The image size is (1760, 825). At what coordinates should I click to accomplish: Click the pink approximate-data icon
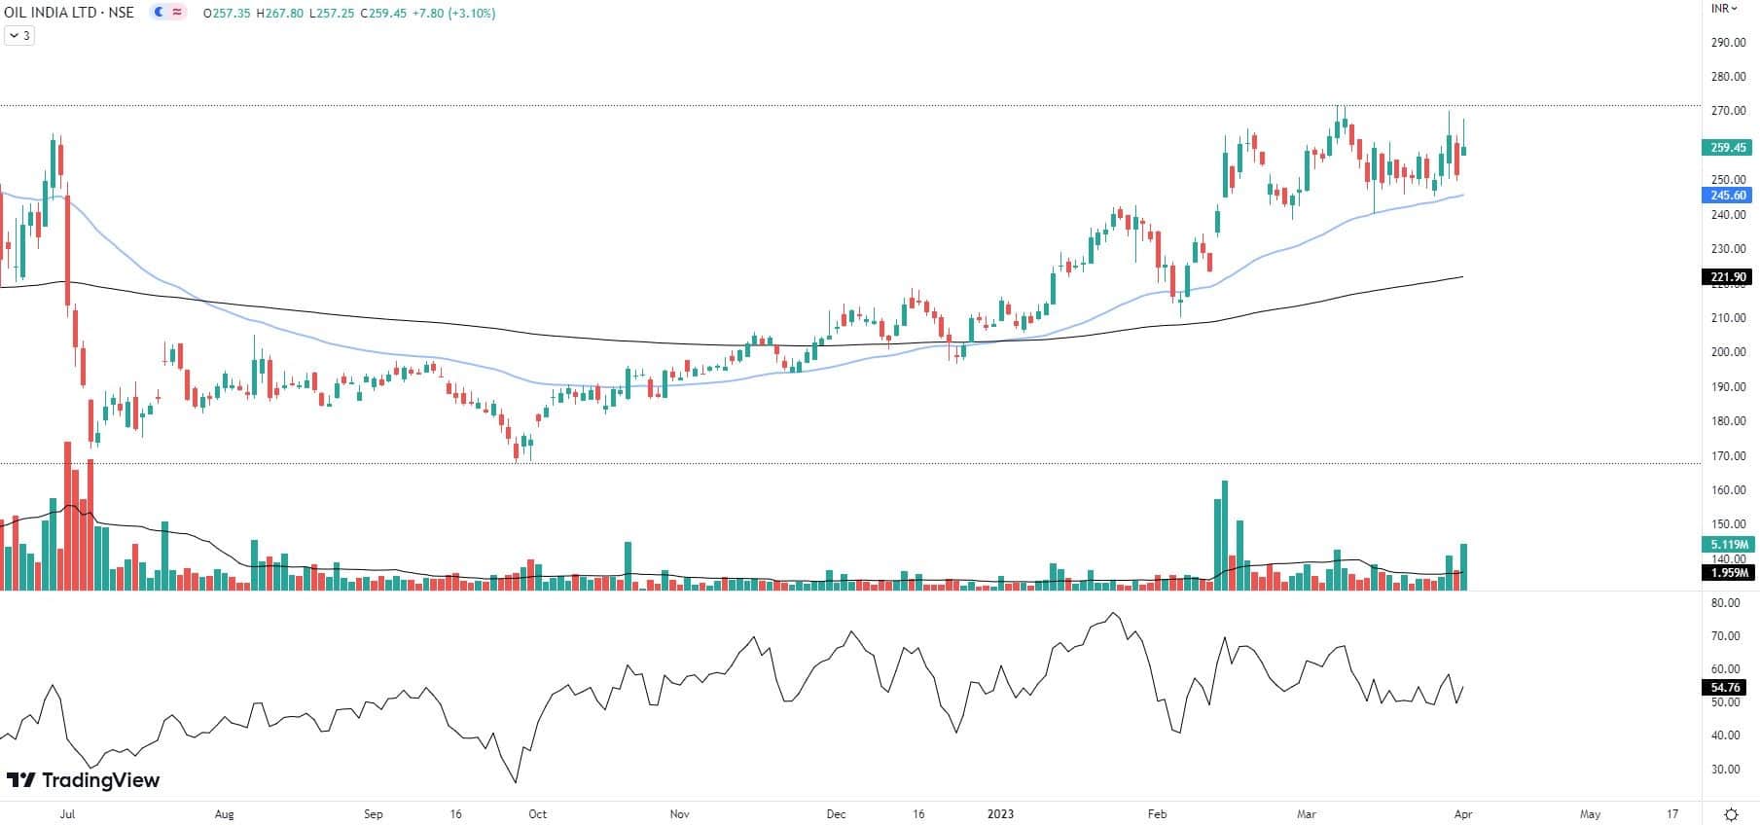pyautogui.click(x=176, y=13)
